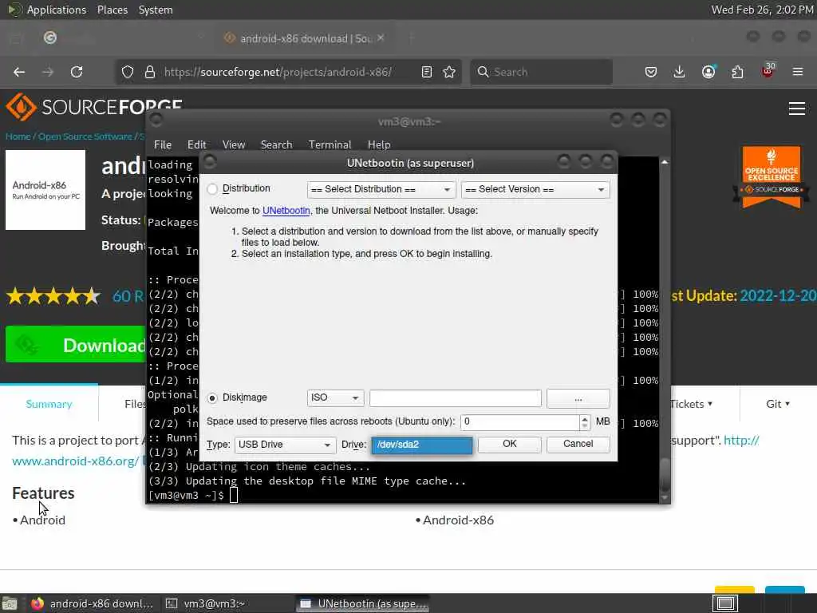Click the Home breadcrumb link
Viewport: 817px width, 613px height.
pos(18,136)
